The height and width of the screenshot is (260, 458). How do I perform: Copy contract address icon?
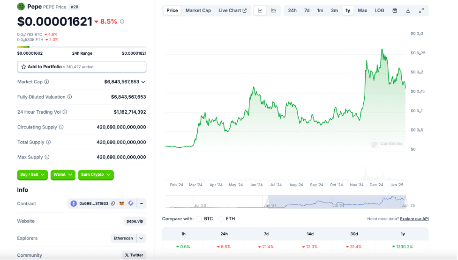pyautogui.click(x=113, y=203)
